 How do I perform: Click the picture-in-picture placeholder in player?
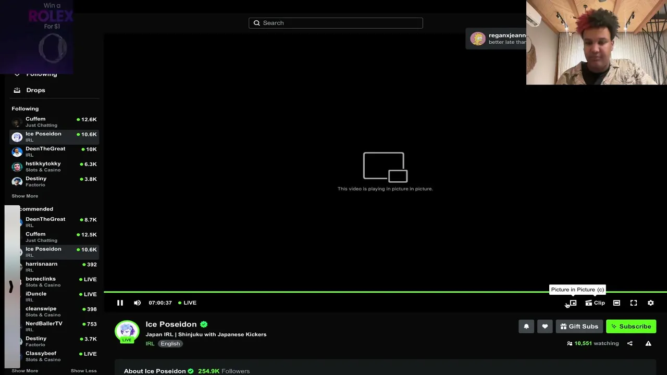[x=385, y=171]
